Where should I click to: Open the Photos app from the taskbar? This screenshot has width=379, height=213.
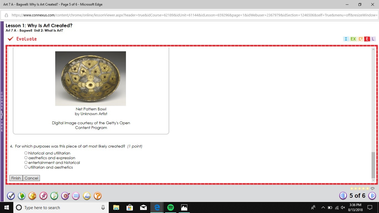click(184, 207)
